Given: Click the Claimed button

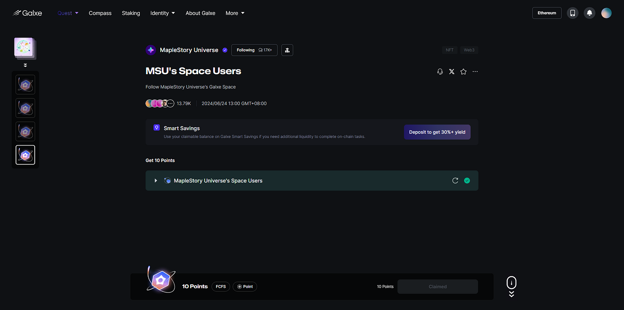Looking at the screenshot, I should [438, 287].
